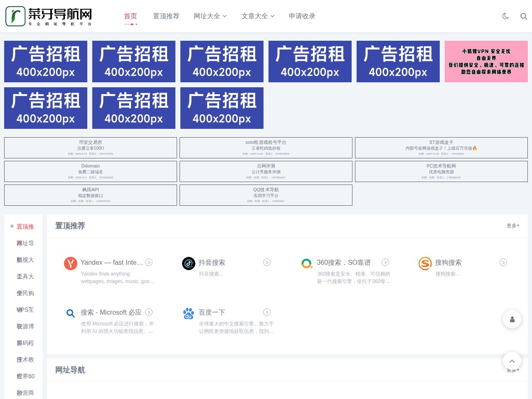Select the Yandex search icon
Viewport: 532px width, 399px height.
[71, 264]
